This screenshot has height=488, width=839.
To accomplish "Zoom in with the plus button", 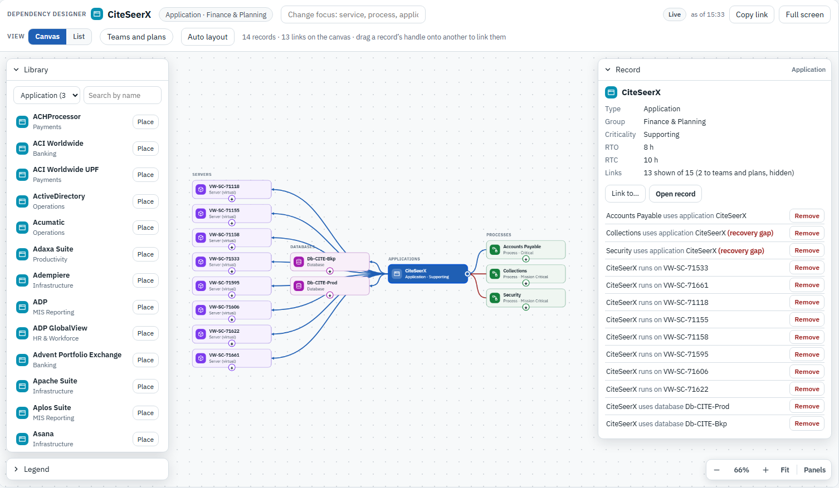I will (765, 470).
